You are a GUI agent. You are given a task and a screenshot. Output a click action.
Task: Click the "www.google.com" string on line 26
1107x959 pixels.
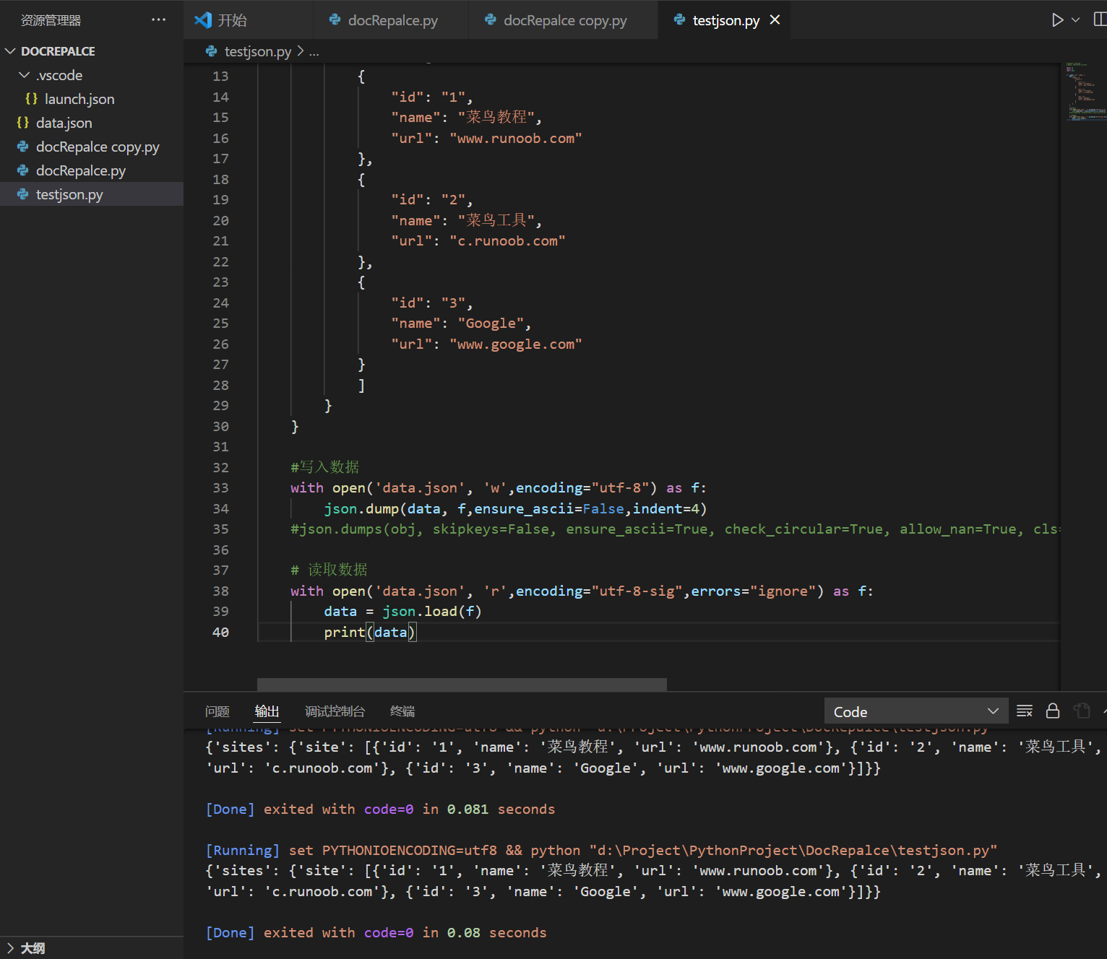(x=516, y=344)
